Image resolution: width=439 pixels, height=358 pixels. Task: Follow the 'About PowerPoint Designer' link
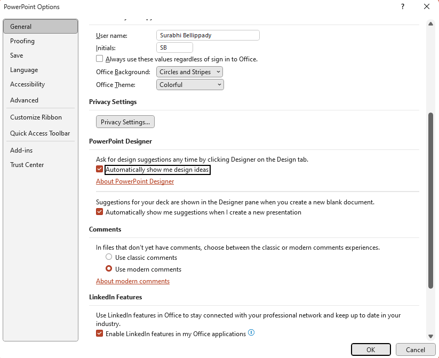[135, 181]
